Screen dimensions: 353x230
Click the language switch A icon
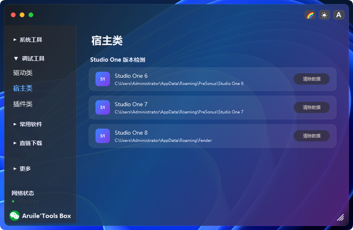[339, 15]
